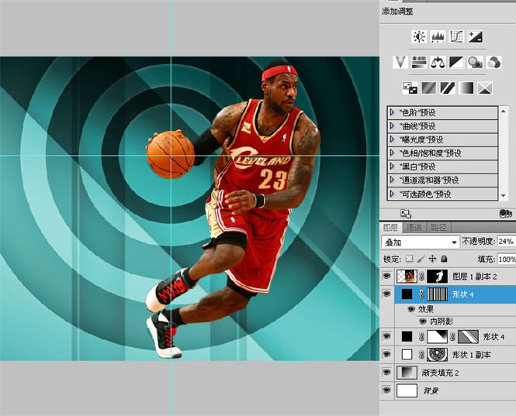Select the 渐变填充 2 layer name

click(440, 373)
